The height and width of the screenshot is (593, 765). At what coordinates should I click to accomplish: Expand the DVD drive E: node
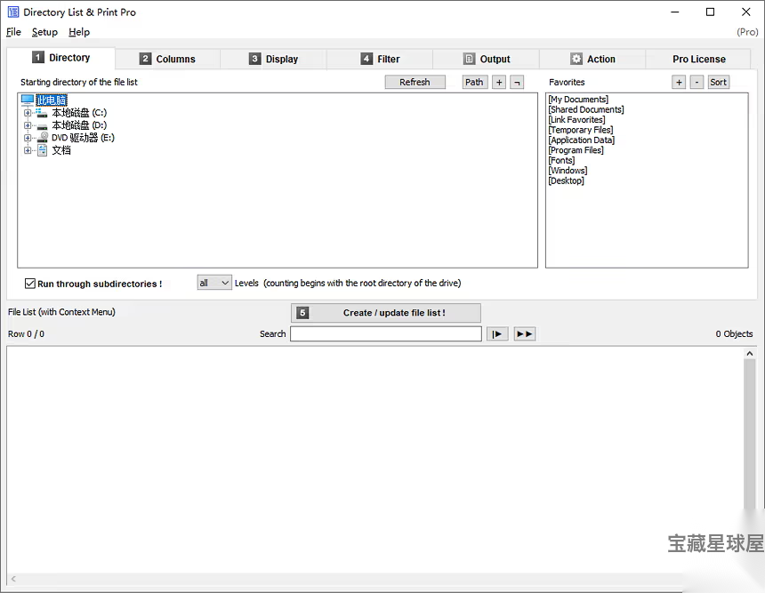click(28, 138)
